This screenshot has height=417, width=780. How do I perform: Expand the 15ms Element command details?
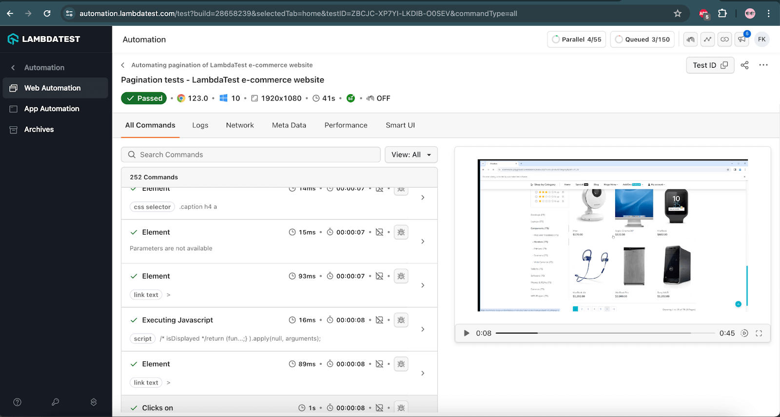coord(423,241)
